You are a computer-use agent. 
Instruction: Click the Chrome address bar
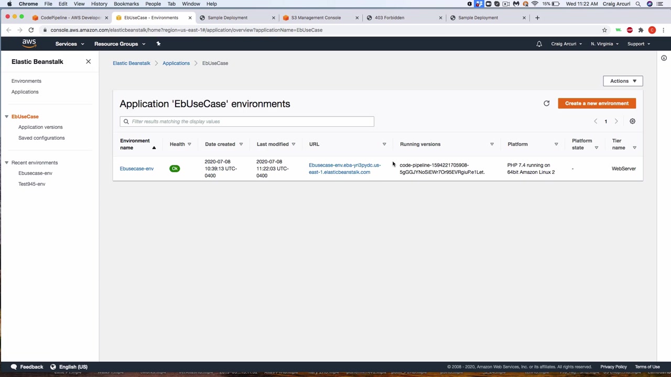[320, 30]
